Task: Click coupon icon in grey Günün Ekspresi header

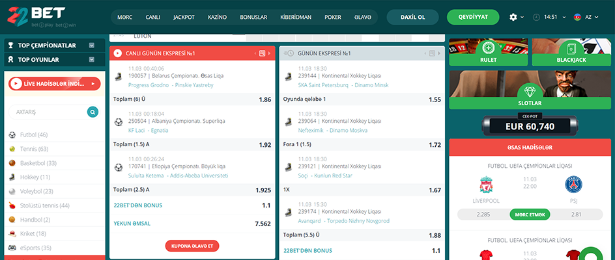Action: (x=432, y=53)
